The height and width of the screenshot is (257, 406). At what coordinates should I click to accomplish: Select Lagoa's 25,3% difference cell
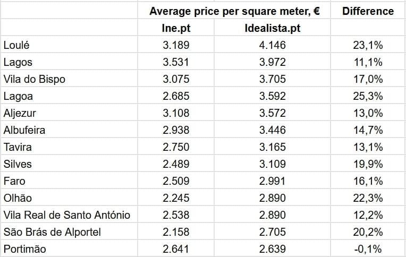[368, 96]
